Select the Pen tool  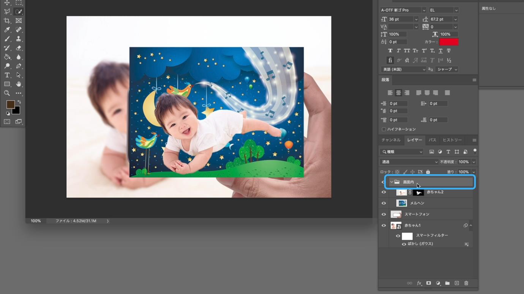click(19, 66)
